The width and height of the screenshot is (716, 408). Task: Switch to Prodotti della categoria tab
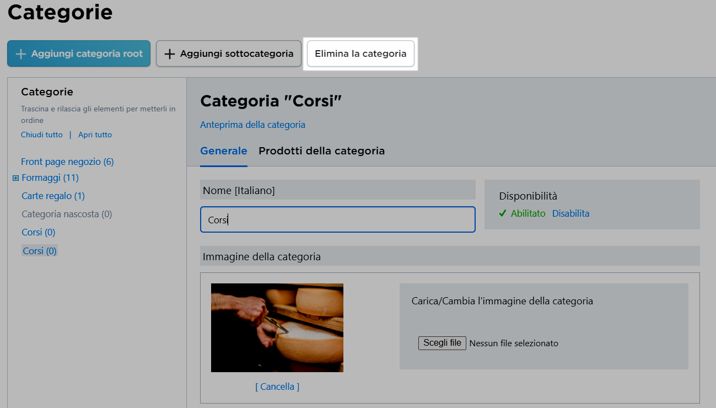point(321,151)
